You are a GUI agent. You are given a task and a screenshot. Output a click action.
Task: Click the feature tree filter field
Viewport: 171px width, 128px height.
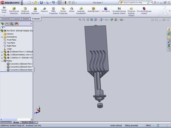tap(16, 27)
